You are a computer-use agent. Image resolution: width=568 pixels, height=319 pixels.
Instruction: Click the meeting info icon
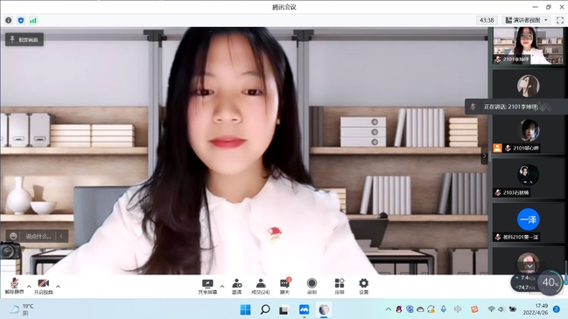click(x=9, y=20)
